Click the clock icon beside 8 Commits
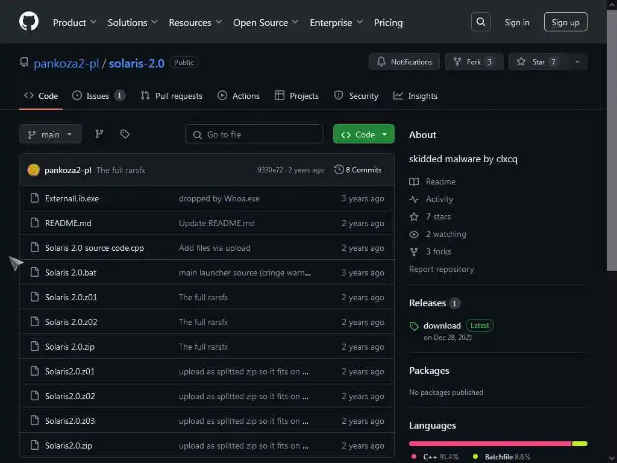 pos(339,169)
